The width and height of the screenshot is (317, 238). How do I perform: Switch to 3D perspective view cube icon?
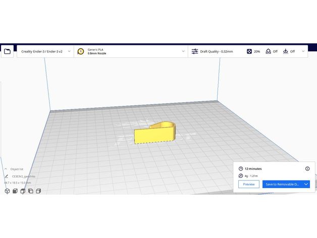[7, 191]
